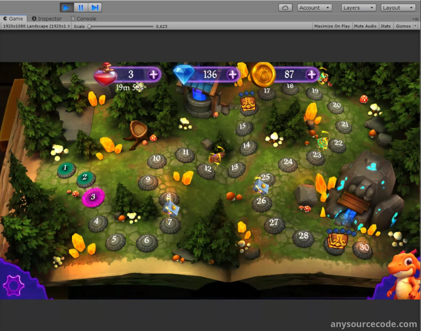Select the pink level 3 node
Screen dimensions: 421x331
93,197
